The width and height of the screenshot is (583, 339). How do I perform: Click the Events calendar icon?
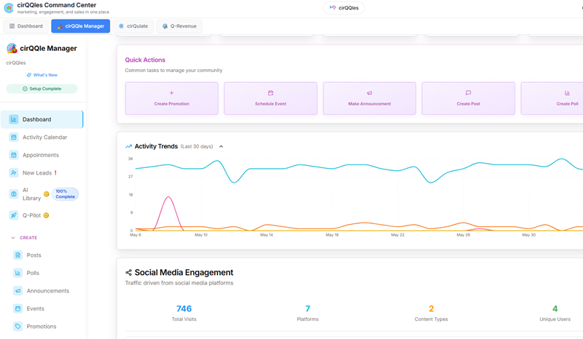[17, 308]
